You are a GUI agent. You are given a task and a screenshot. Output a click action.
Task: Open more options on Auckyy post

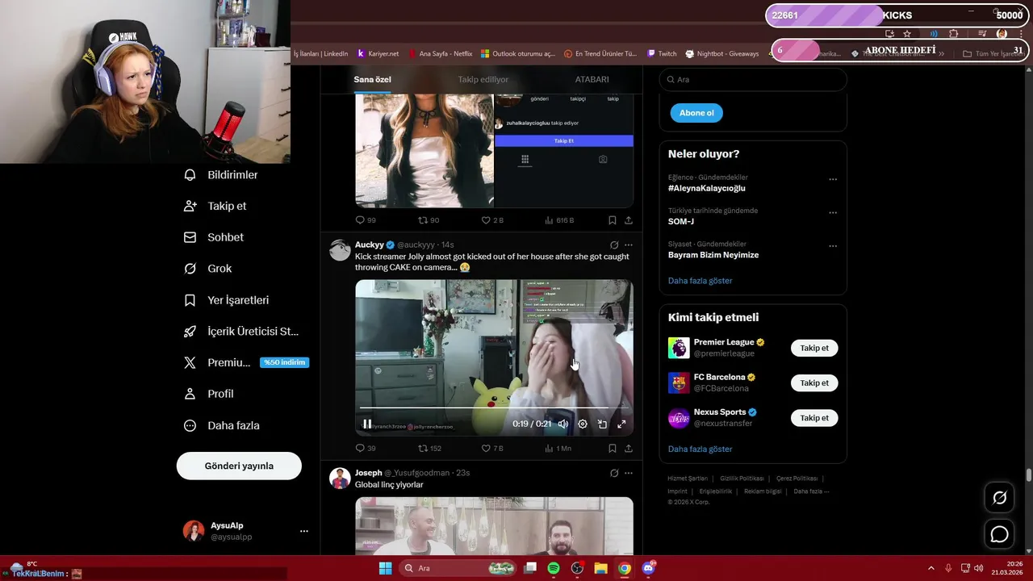pos(629,245)
